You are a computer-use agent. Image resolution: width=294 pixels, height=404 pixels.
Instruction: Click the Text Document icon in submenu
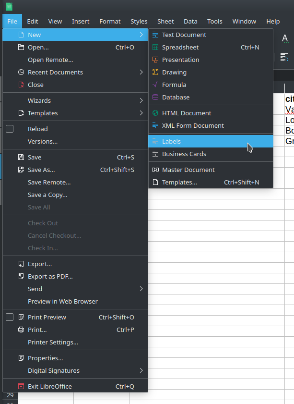[155, 35]
